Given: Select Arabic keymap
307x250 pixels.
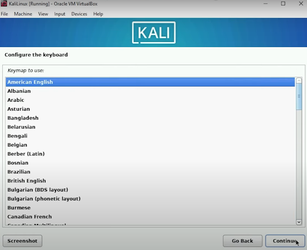Looking at the screenshot, I should click(150, 100).
